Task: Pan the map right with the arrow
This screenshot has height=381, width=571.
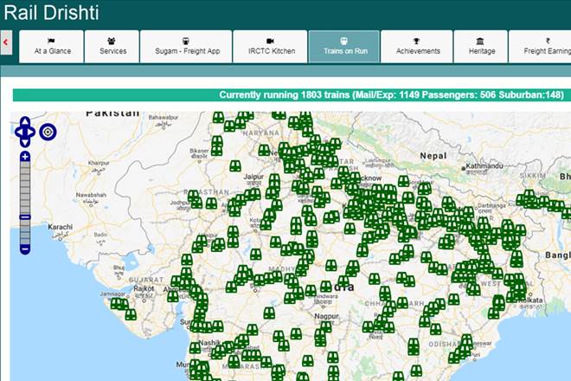Action: 34,132
